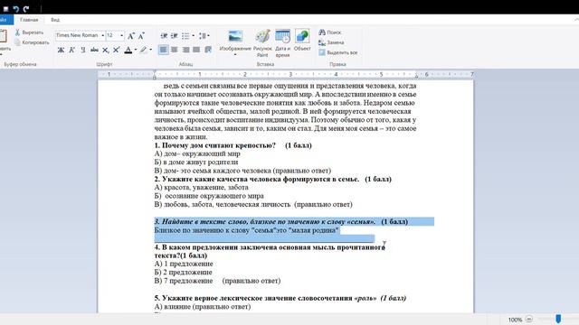Toggle subscript formatting
579x325 pixels.
coord(105,50)
